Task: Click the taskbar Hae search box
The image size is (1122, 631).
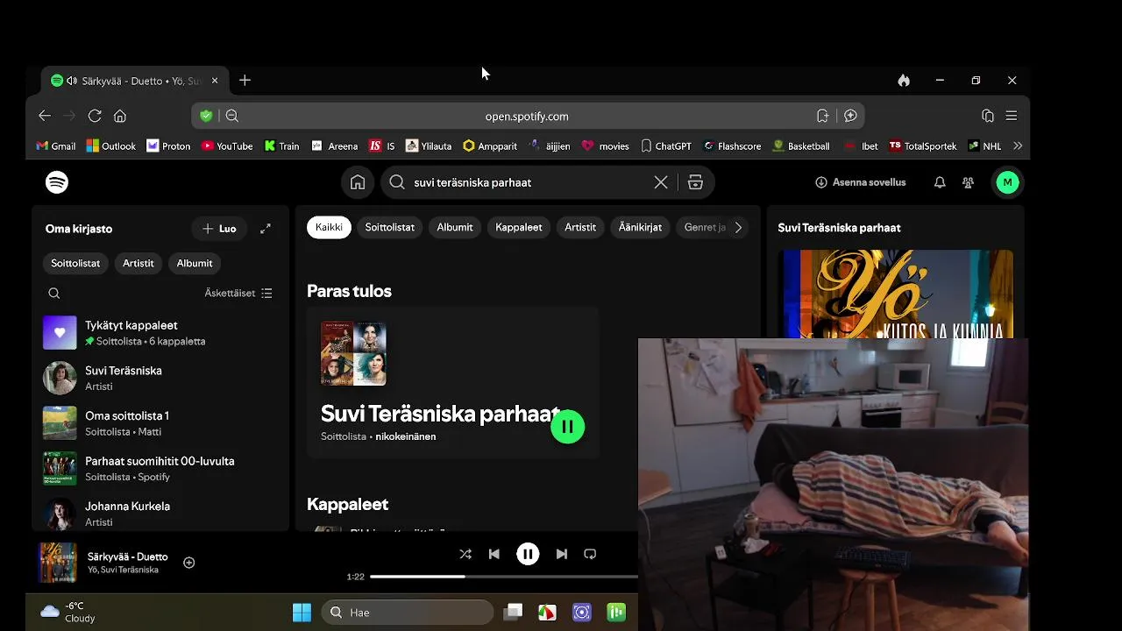Action: (408, 613)
